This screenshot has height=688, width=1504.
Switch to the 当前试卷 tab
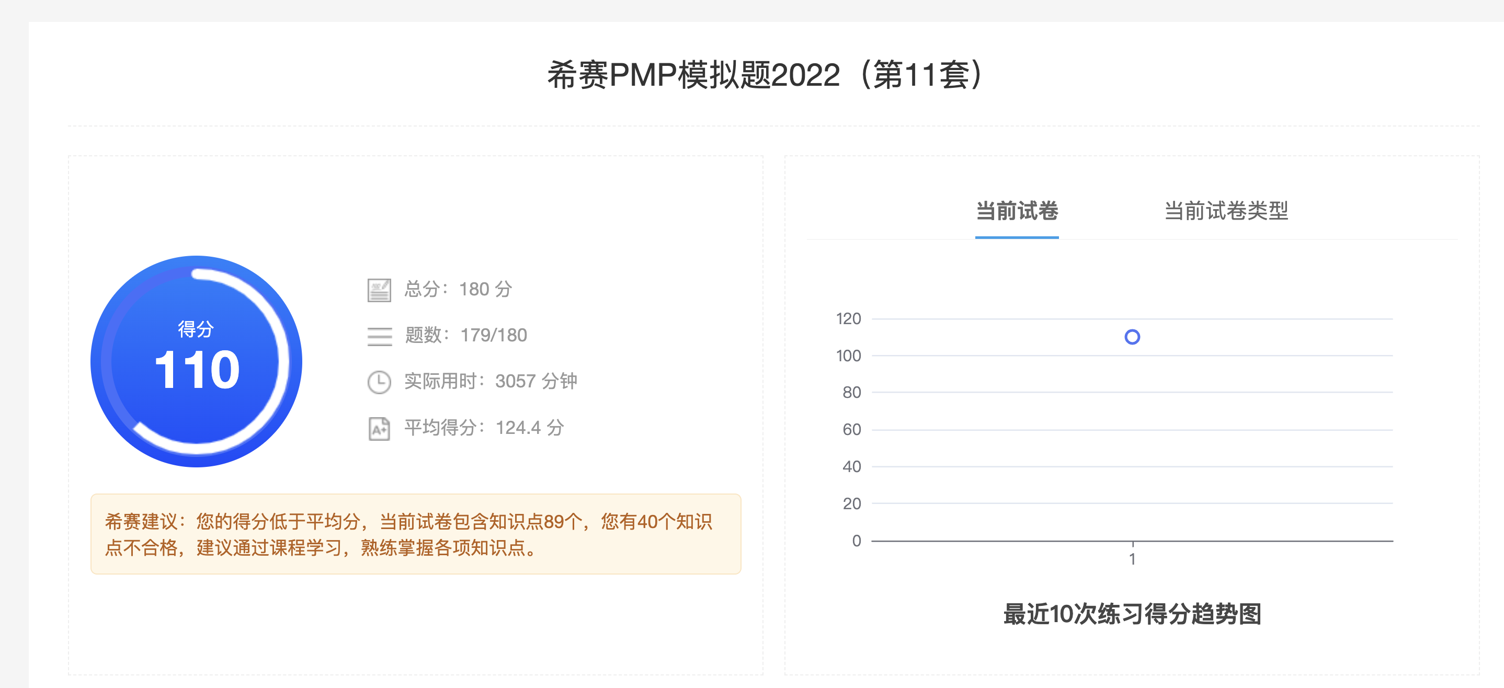(x=1017, y=211)
